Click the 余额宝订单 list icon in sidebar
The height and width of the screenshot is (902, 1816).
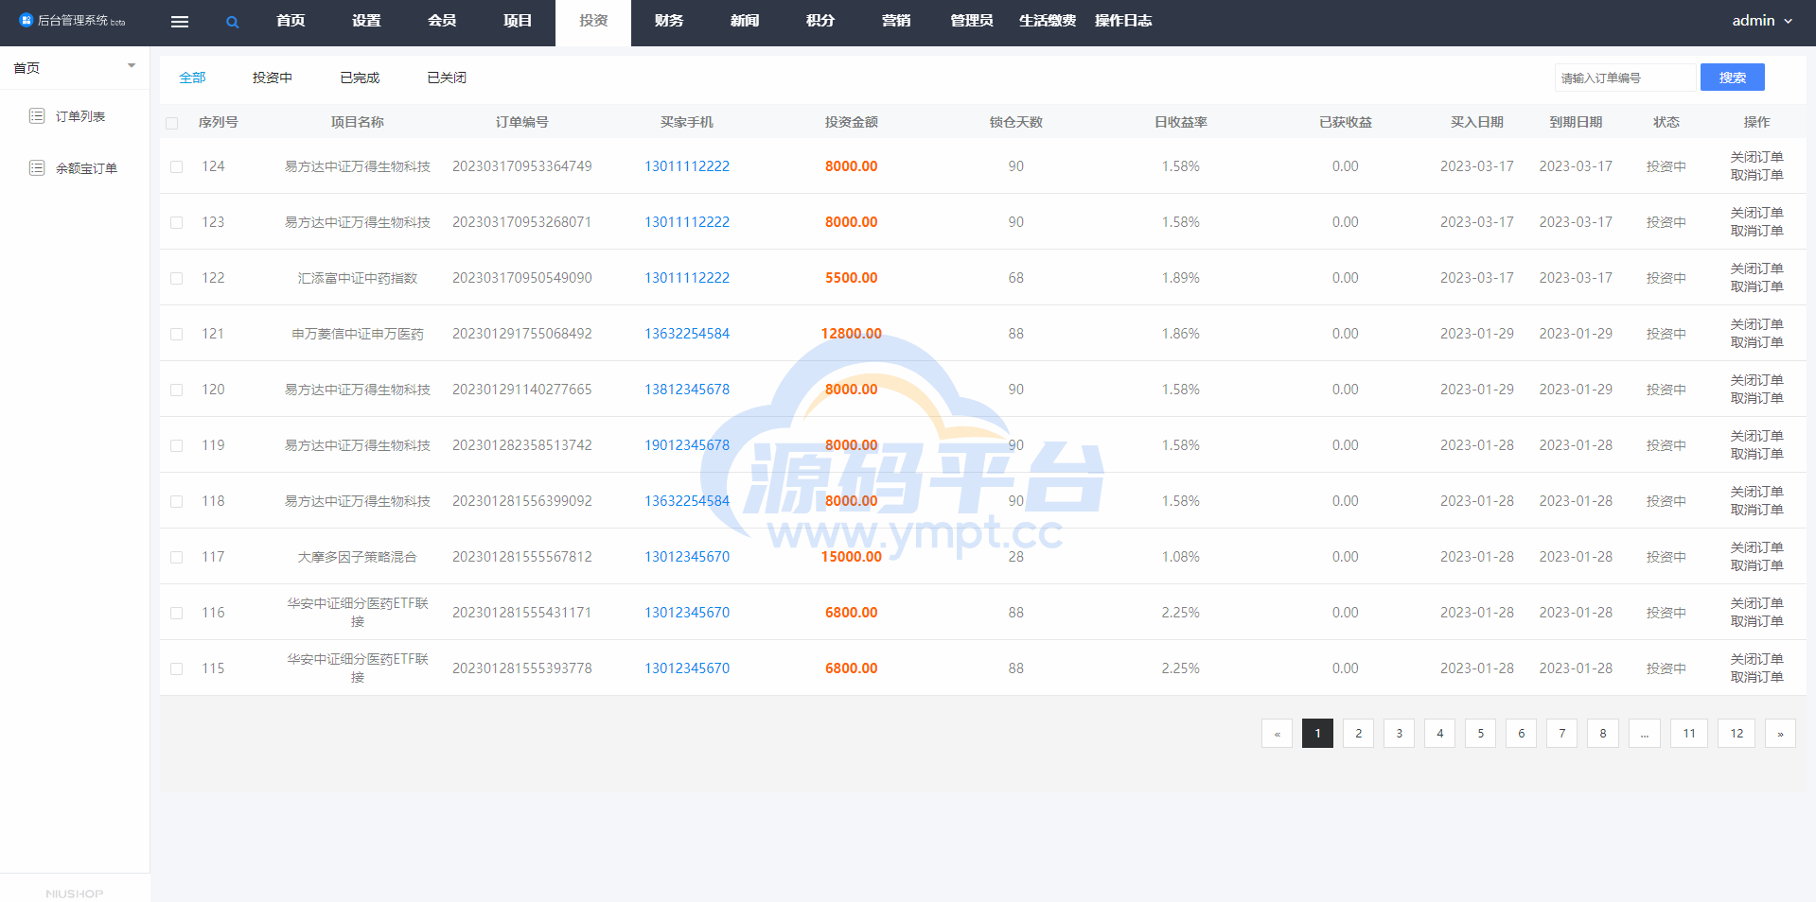pos(37,167)
